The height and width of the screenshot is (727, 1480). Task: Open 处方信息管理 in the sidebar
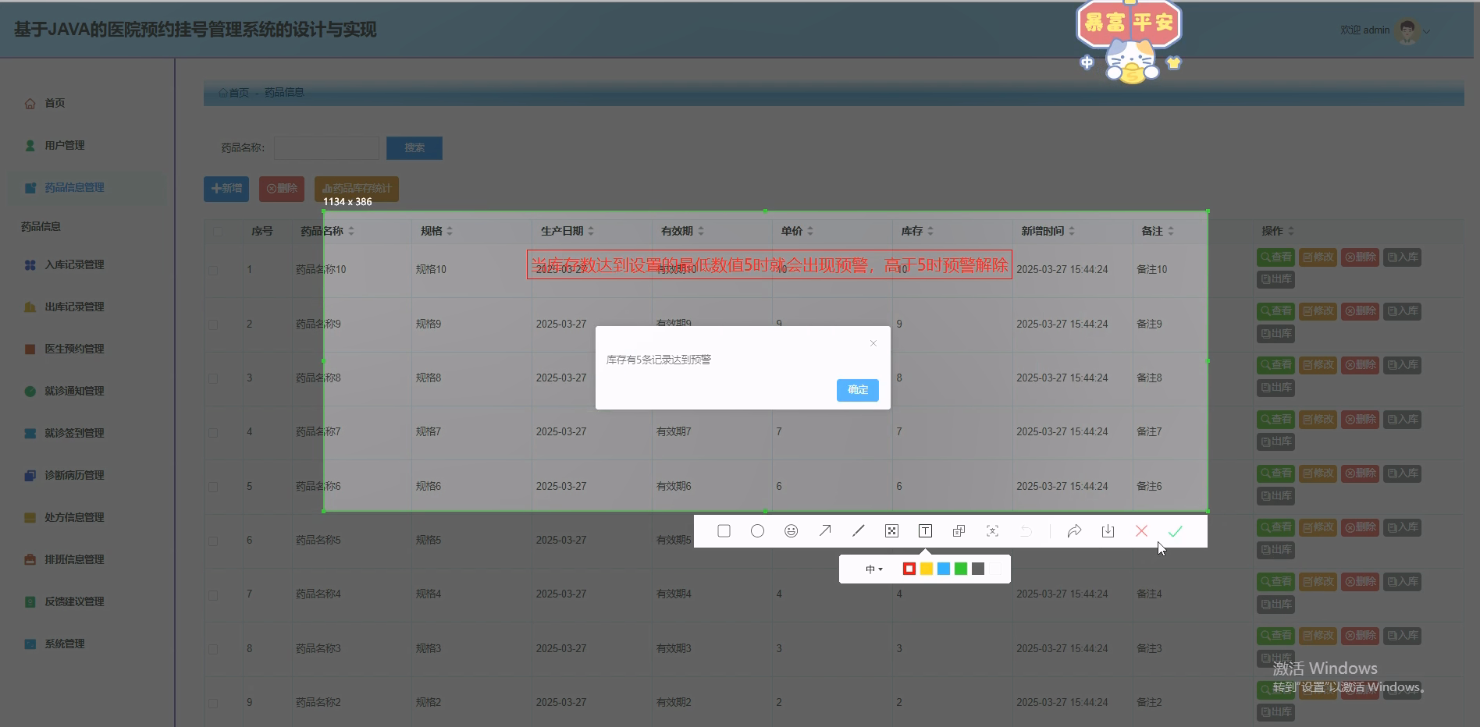74,517
